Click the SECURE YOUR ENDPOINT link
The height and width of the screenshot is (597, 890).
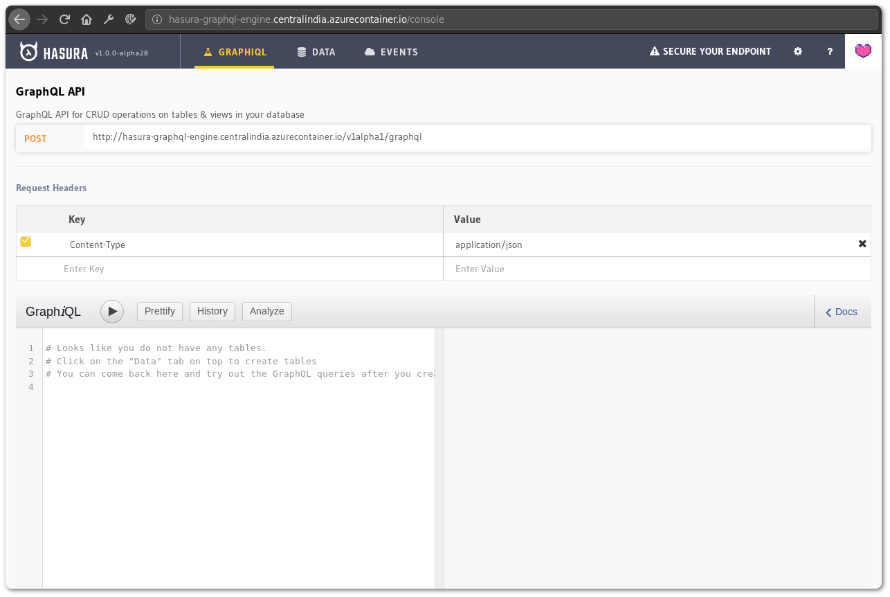[x=710, y=51]
